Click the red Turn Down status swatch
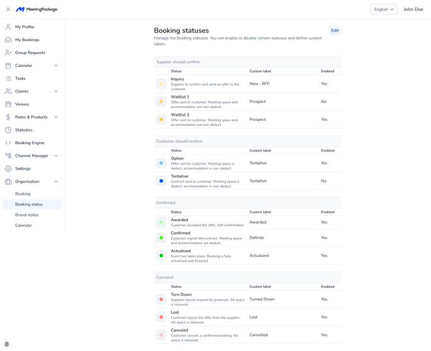 point(161,300)
